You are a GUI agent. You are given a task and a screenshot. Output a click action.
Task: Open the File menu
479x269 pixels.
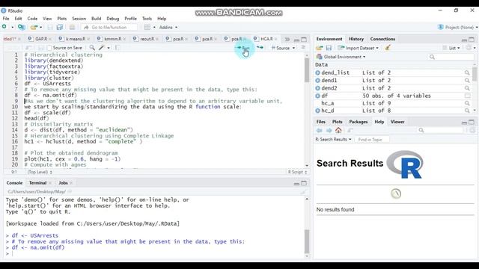[6, 19]
